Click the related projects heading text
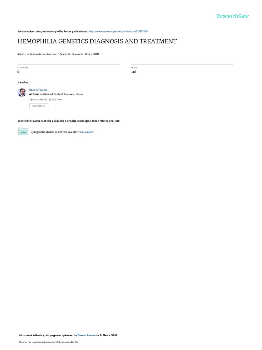Viewport: 262px width, 350px height. coord(69,121)
